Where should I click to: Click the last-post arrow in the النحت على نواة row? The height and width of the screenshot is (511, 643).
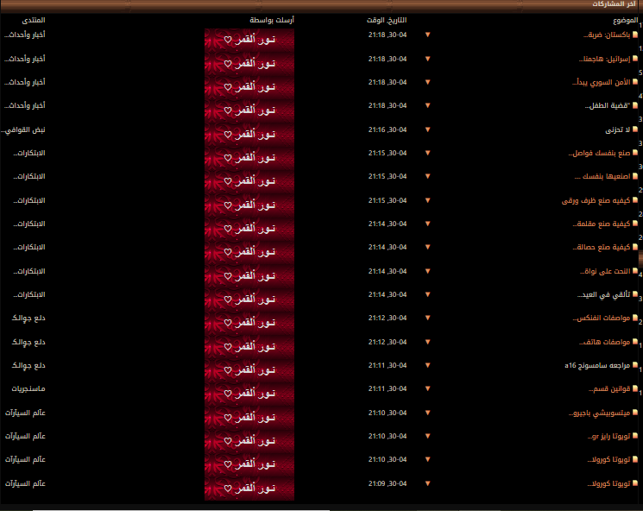(x=428, y=271)
